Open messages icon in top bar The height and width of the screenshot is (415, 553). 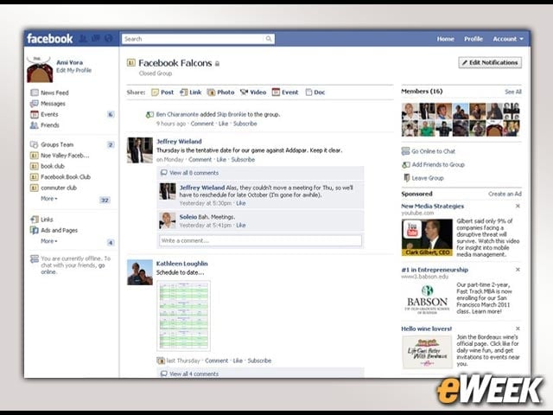point(96,38)
